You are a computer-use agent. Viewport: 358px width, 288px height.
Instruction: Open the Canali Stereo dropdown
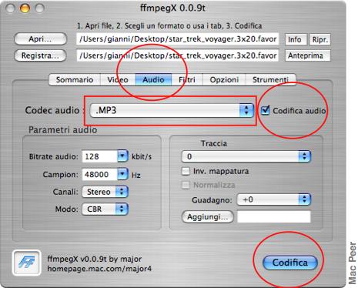click(x=105, y=192)
